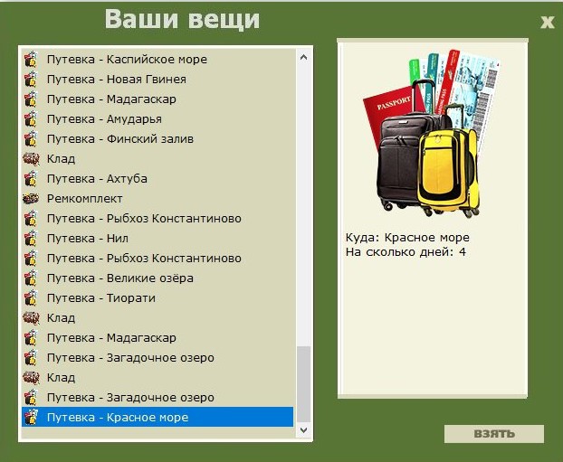563x462 pixels.
Task: Select the voucher icon next to Ахтуба
Action: [31, 179]
